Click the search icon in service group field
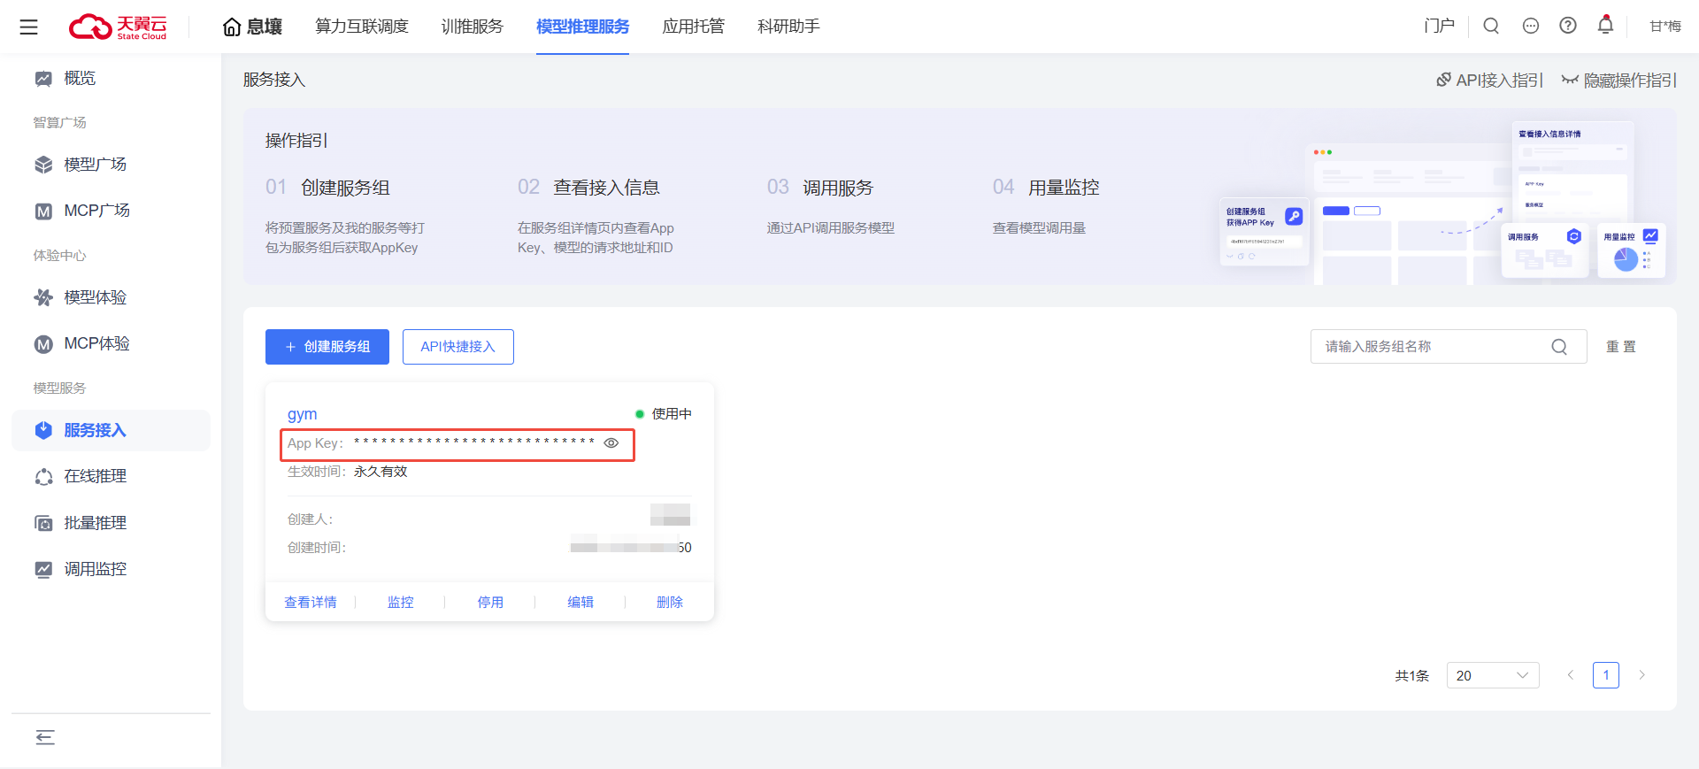This screenshot has height=769, width=1699. (x=1559, y=347)
